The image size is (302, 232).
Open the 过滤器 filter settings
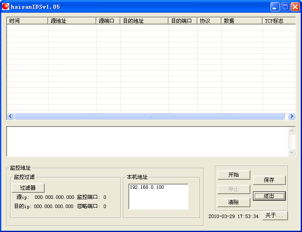coord(28,188)
